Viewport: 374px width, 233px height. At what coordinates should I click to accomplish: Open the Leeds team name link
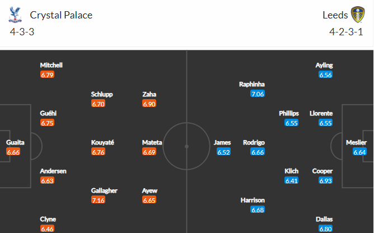(335, 15)
